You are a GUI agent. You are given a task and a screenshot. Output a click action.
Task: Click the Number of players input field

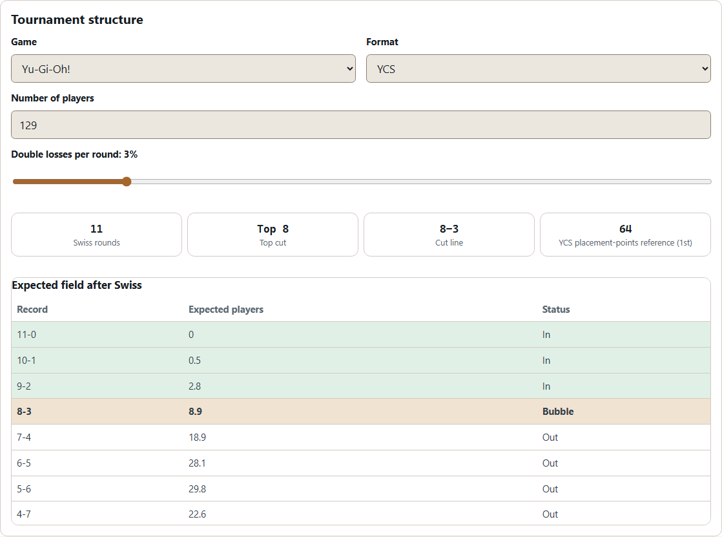[361, 125]
